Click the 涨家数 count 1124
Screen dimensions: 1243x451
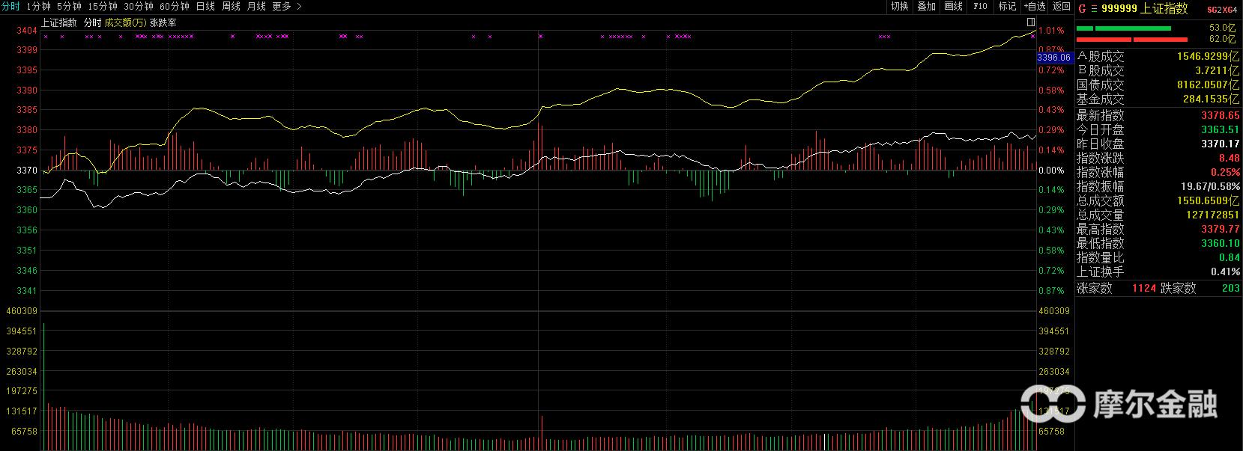click(x=1144, y=289)
